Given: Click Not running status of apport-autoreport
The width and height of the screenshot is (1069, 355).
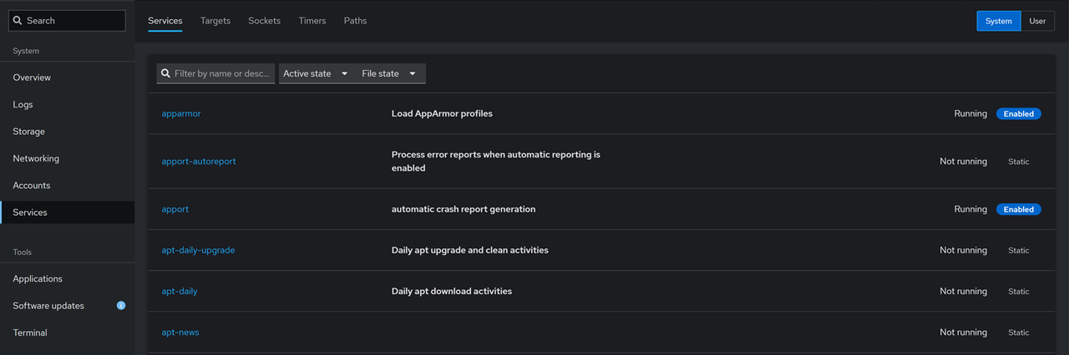Looking at the screenshot, I should point(963,162).
